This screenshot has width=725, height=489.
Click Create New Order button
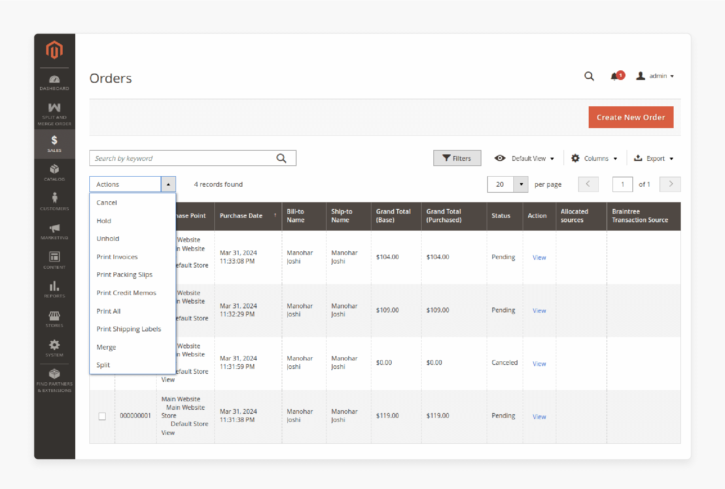tap(631, 117)
